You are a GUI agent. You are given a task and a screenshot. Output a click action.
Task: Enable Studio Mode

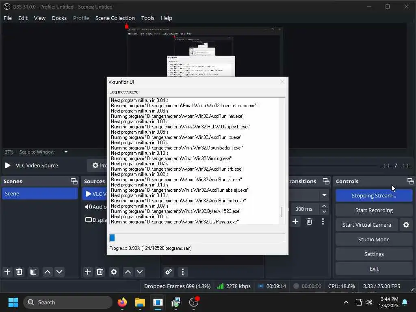pos(374,239)
